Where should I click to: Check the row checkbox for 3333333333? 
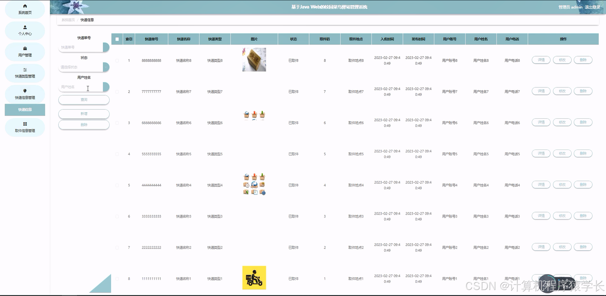[117, 216]
